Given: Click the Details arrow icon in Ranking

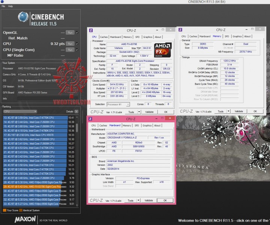Looking at the screenshot, I should 76,111.
